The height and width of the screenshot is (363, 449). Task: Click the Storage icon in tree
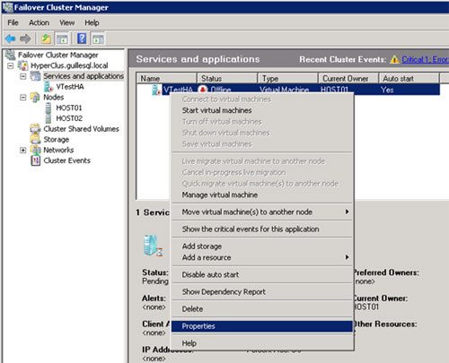coord(35,139)
